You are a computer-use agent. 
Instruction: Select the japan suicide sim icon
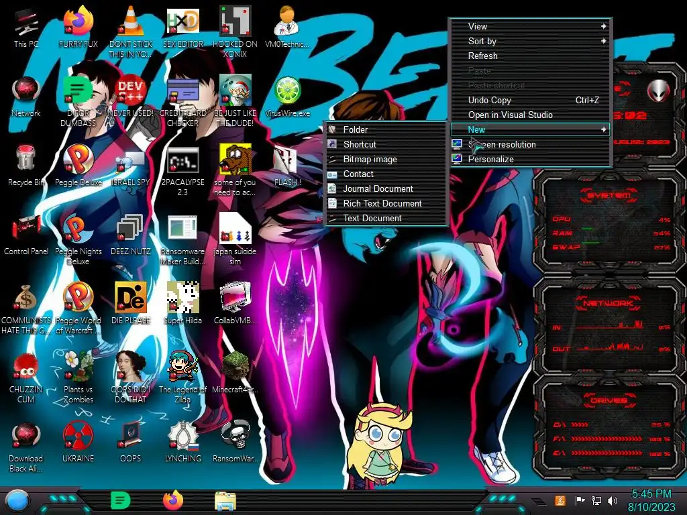(x=235, y=240)
